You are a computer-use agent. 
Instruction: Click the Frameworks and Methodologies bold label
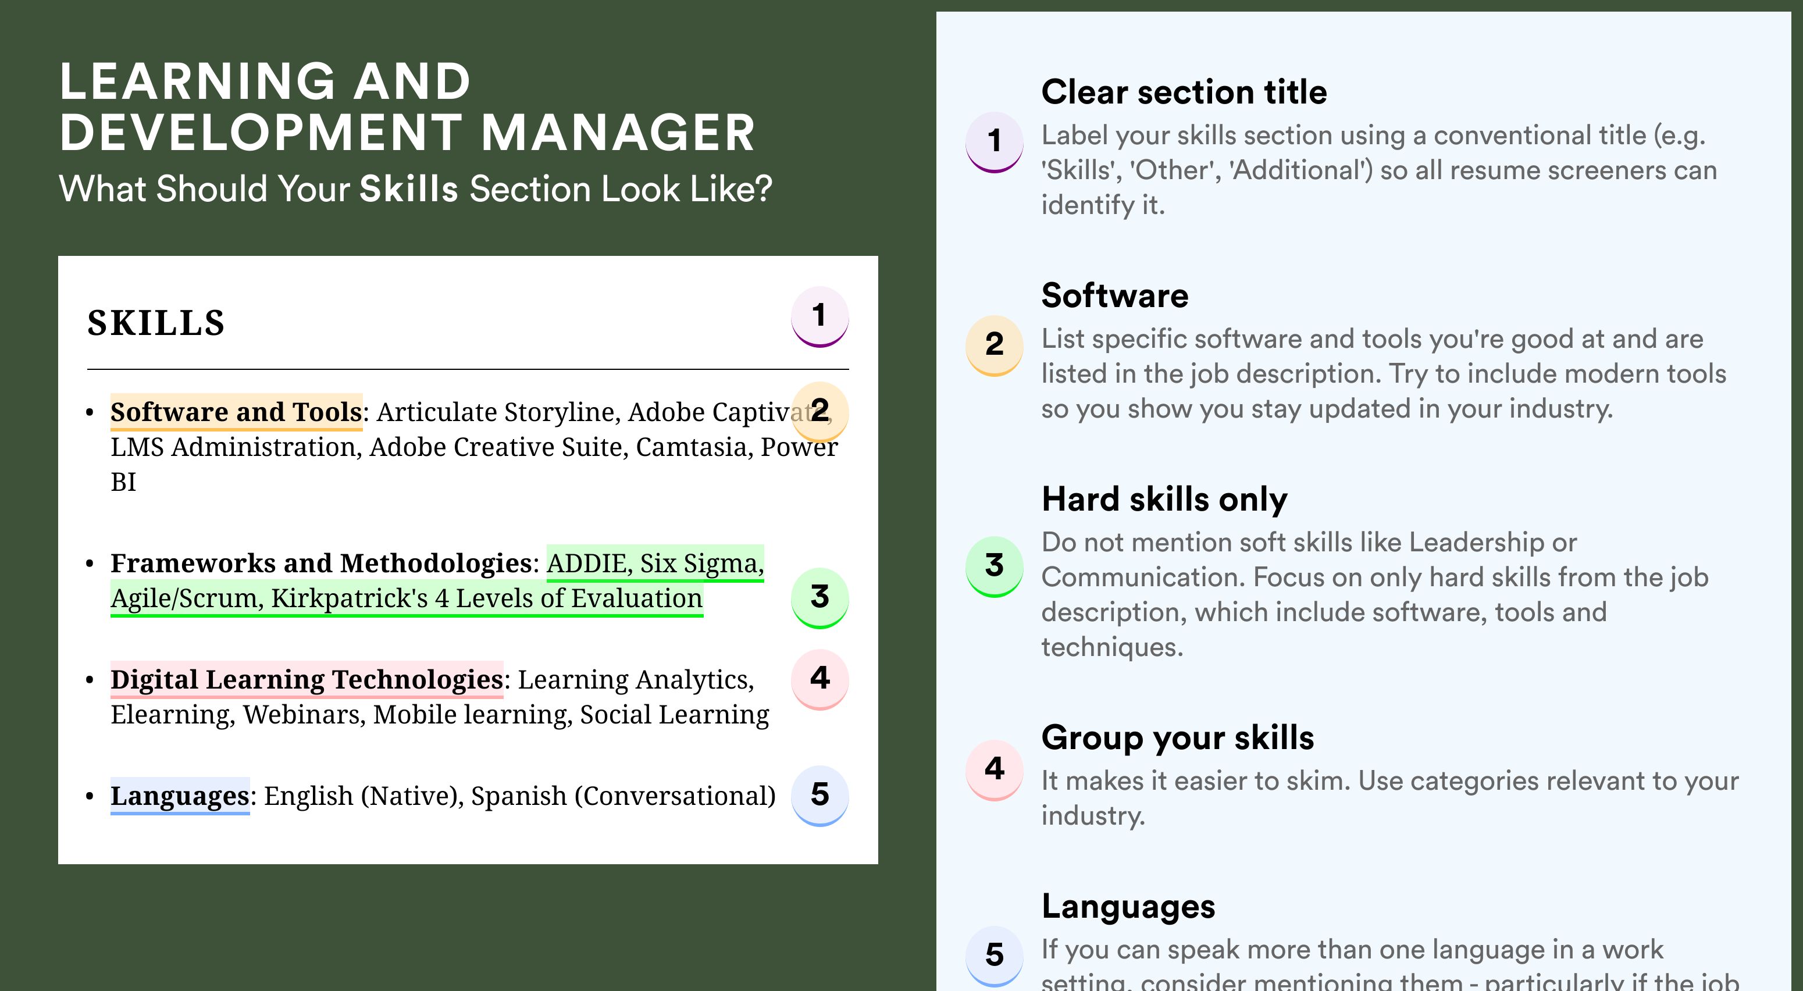tap(321, 563)
